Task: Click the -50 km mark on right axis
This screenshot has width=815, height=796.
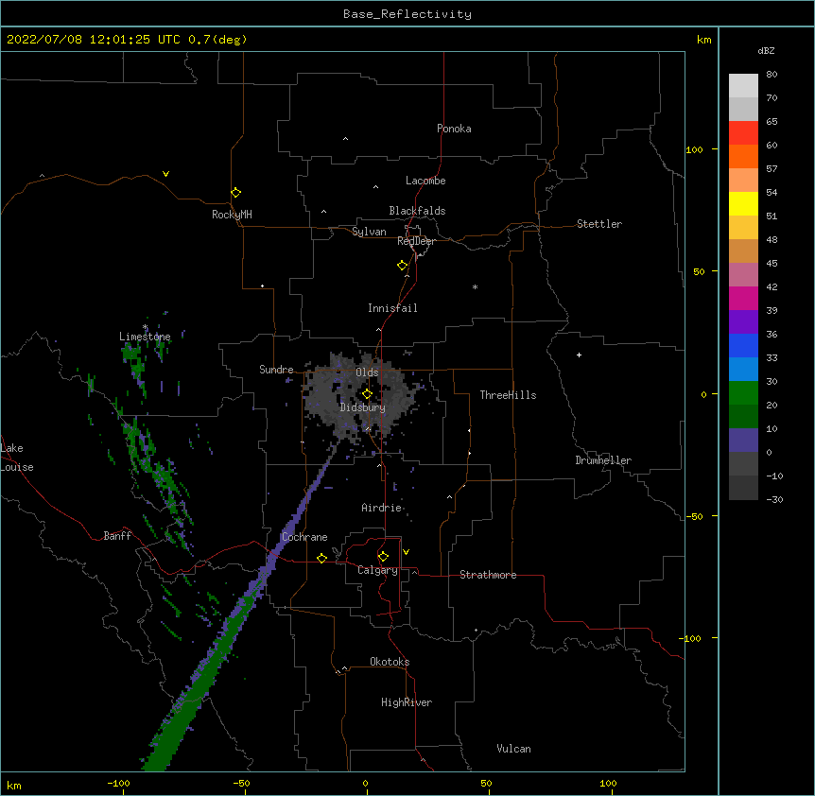Action: [694, 516]
